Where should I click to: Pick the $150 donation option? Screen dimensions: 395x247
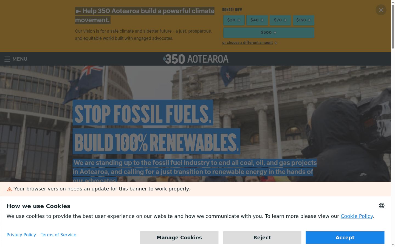(x=304, y=20)
